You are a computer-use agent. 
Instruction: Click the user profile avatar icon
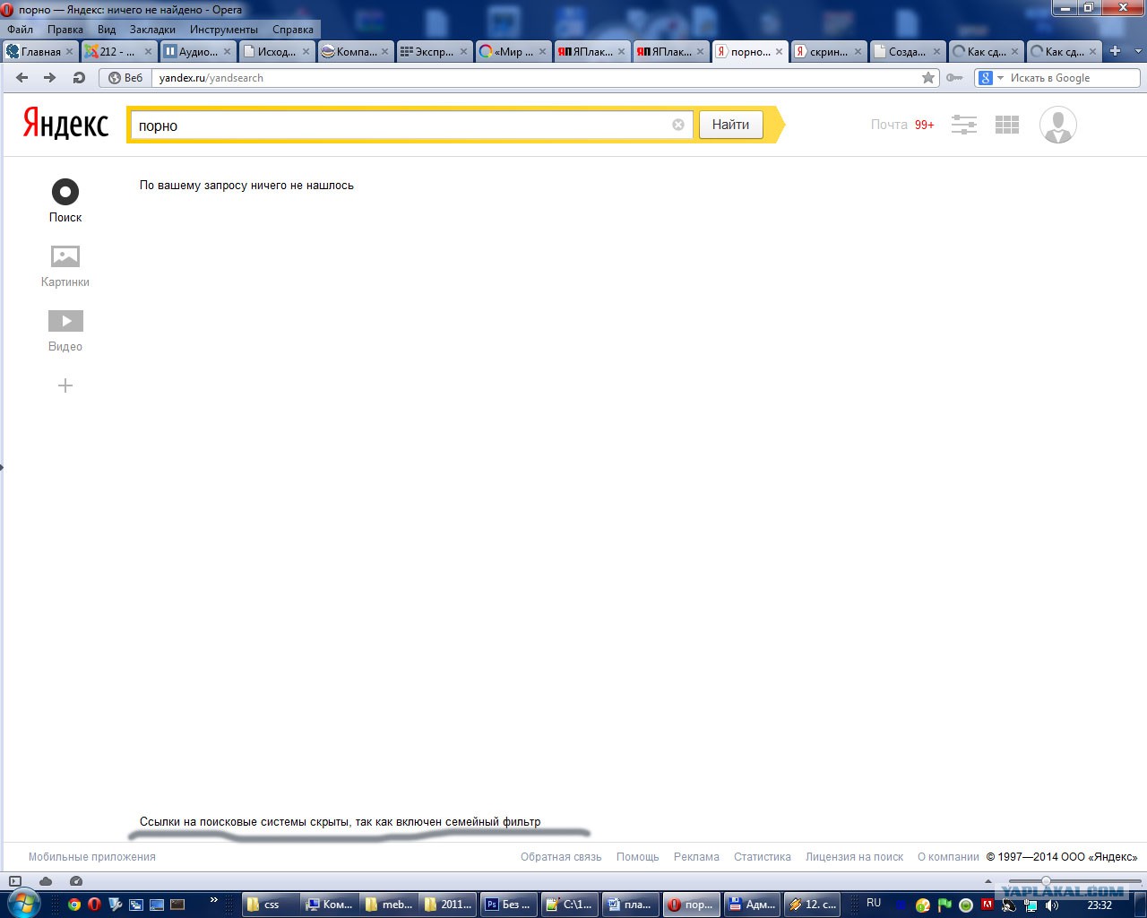pos(1057,125)
